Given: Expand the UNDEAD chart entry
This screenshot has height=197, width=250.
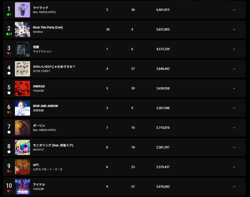Looking at the screenshot, I should pyautogui.click(x=234, y=88).
